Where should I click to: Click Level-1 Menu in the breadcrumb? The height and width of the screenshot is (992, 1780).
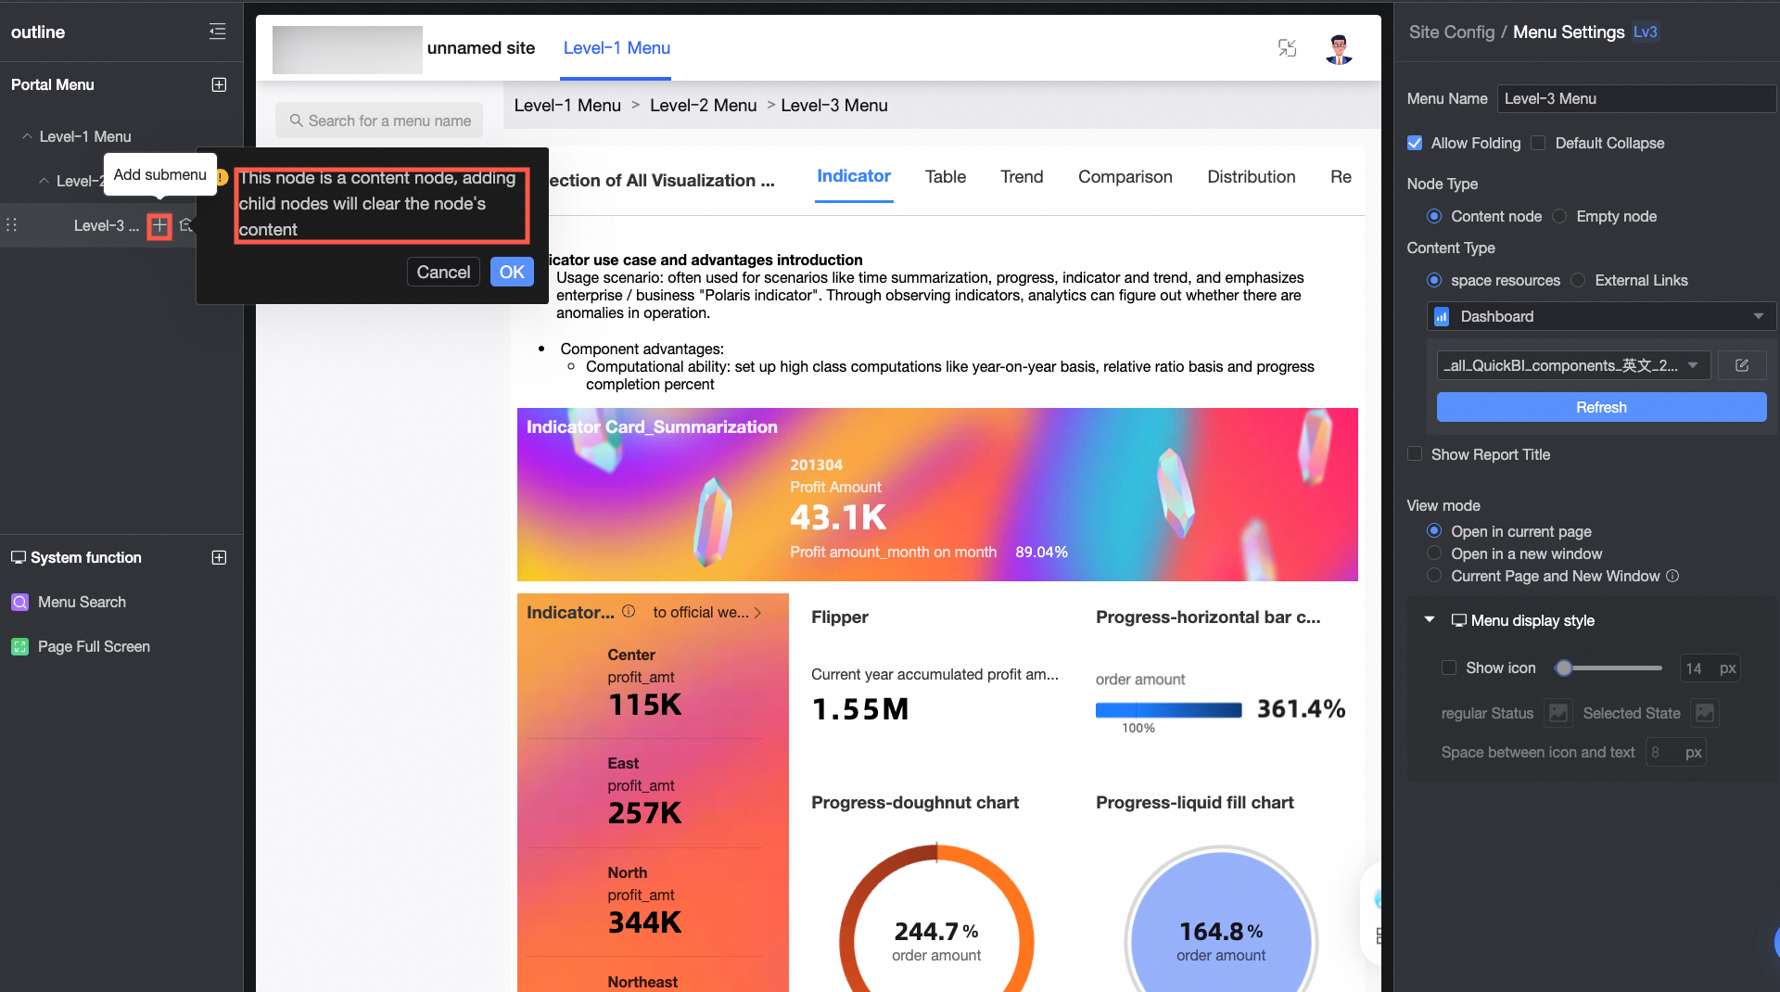[567, 106]
